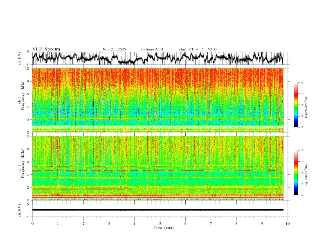Click the time axis '0' tick label
Viewport: 324px width, 251px height.
click(x=32, y=224)
